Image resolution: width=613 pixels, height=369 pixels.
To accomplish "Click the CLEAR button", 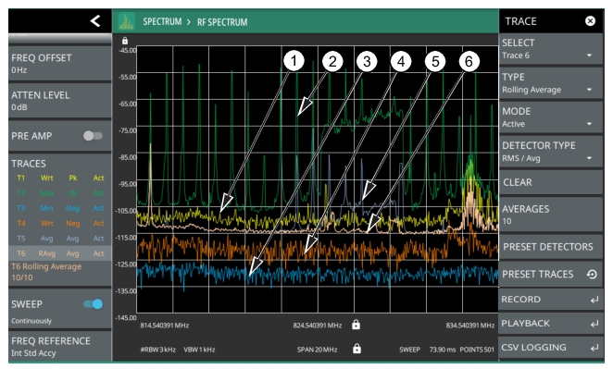I will (x=550, y=182).
